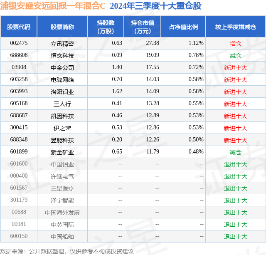Click the 持仓市值(万元) column header

coord(142,27)
